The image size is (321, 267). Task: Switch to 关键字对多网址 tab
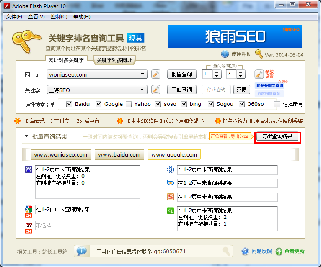[114, 60]
